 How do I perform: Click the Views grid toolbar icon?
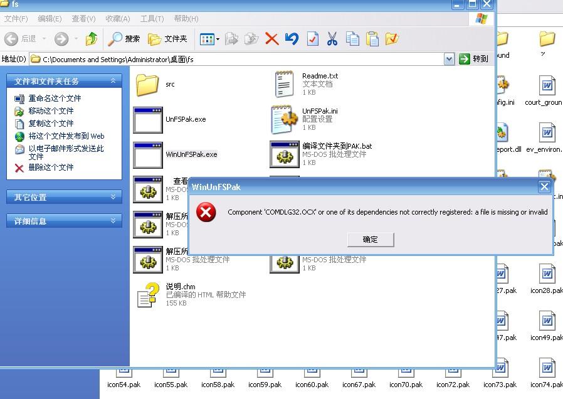207,39
